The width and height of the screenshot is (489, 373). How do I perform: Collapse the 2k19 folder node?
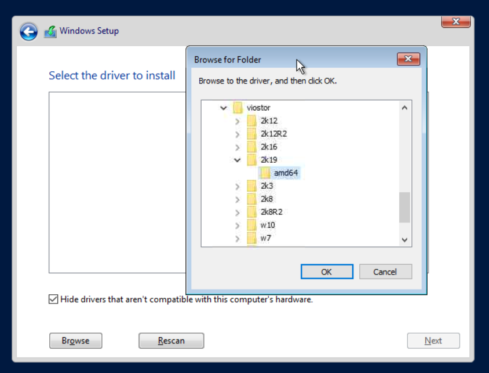coord(237,160)
